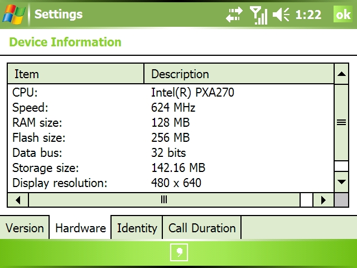
Task: Click the vertical scrollbar up arrow
Action: (x=341, y=74)
